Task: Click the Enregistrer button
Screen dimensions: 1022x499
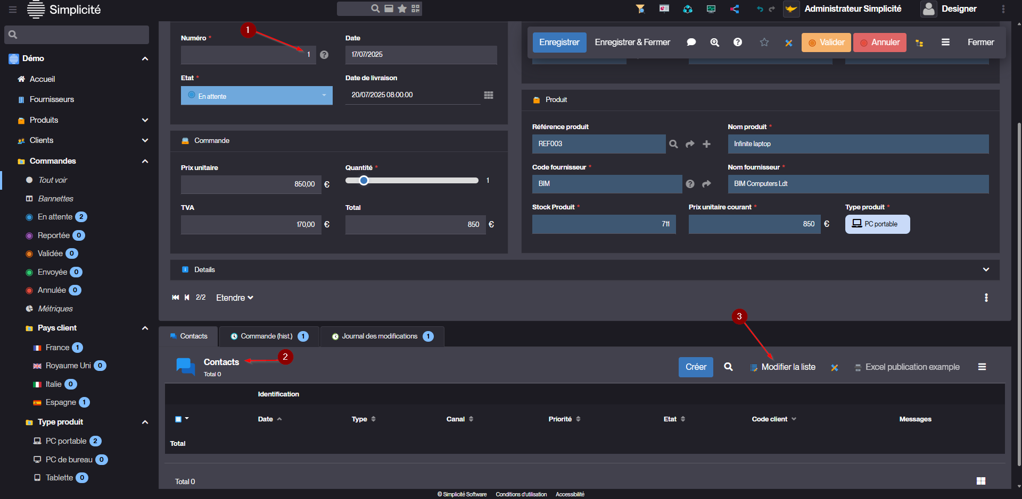Action: (559, 43)
